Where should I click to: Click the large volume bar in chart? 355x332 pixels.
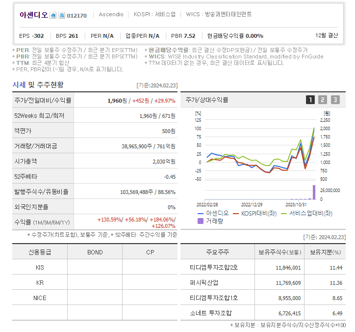(x=314, y=193)
